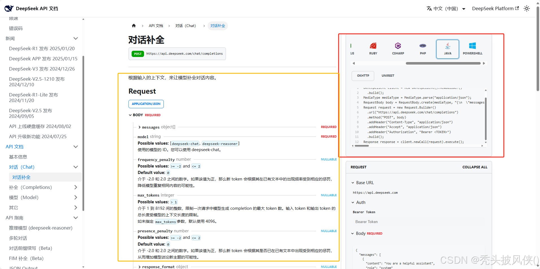Collapse the Base URL section
540x269 pixels.
362,183
